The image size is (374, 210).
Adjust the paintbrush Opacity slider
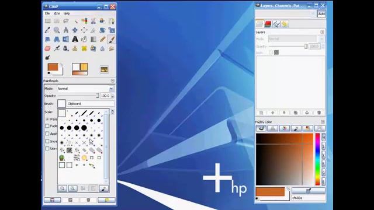78,96
